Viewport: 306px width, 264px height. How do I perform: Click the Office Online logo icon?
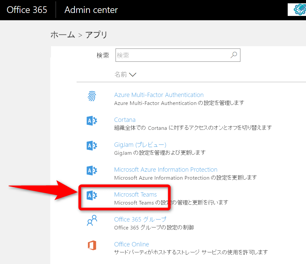coord(92,245)
